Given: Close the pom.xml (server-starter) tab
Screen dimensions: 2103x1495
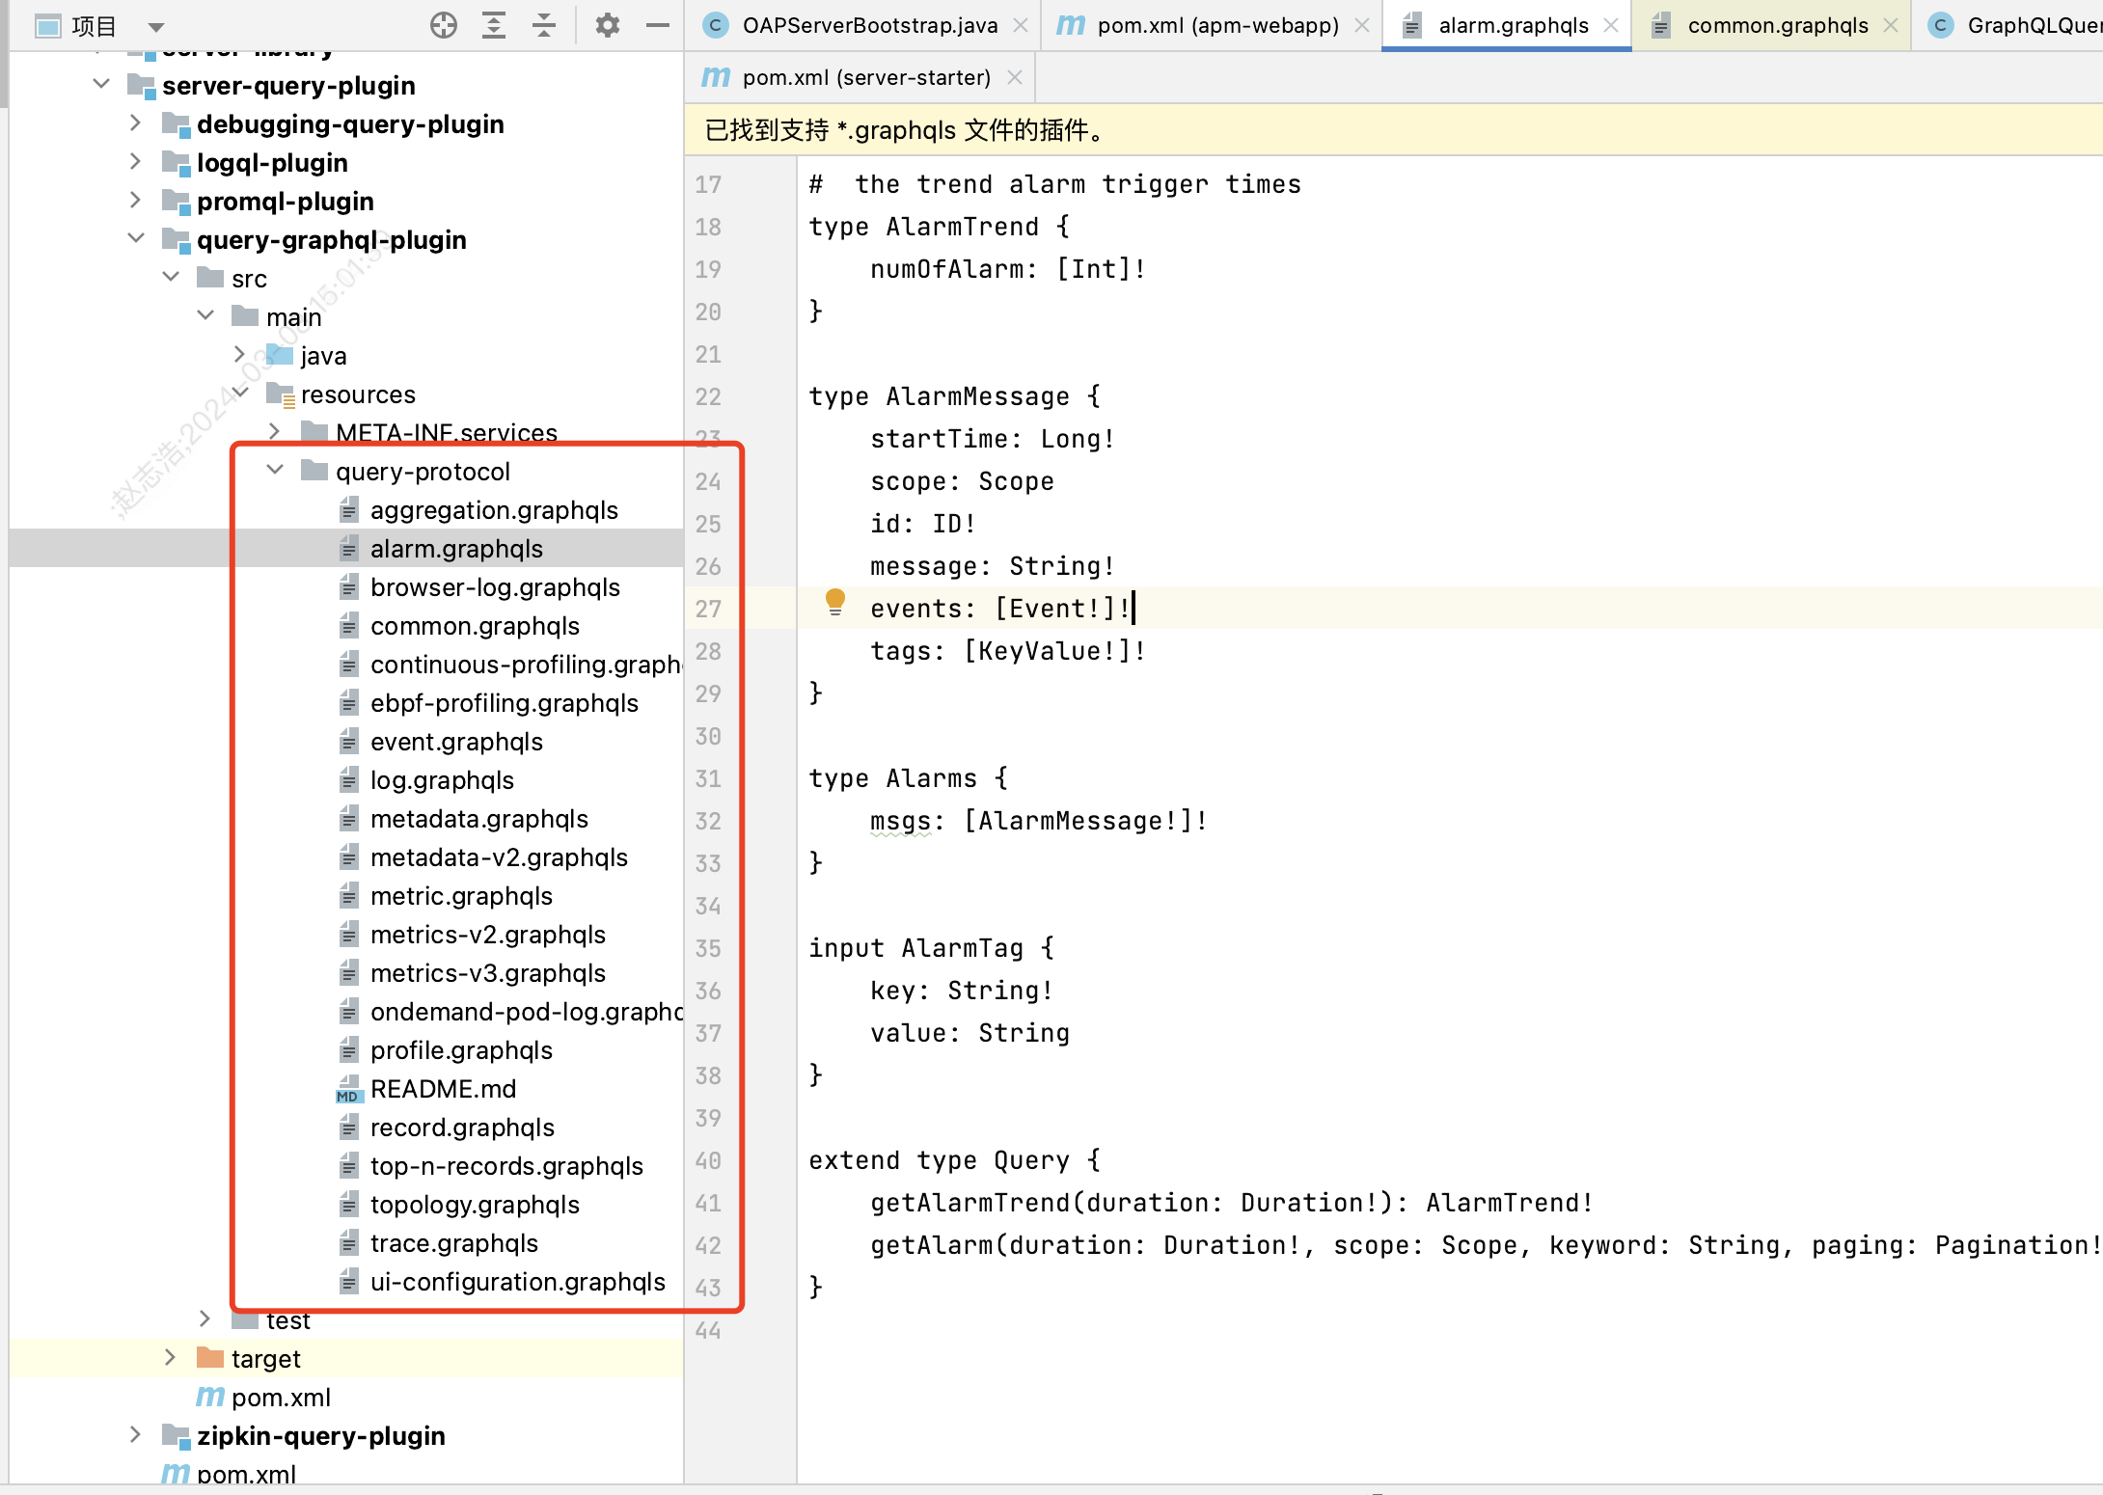Looking at the screenshot, I should pos(1015,77).
